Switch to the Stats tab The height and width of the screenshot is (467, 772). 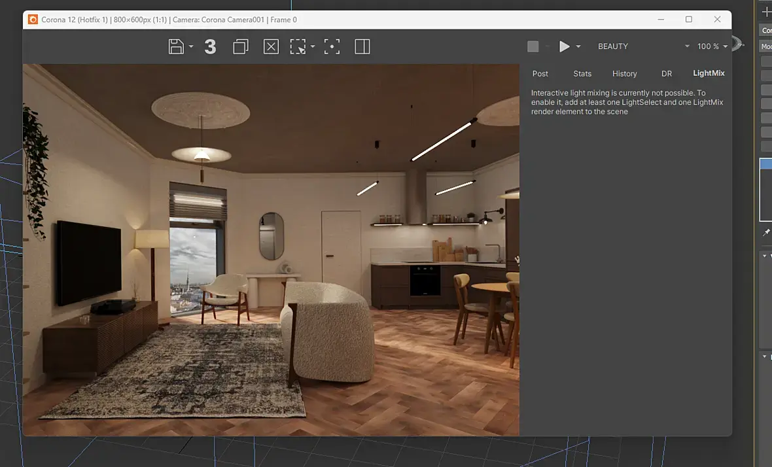(582, 74)
